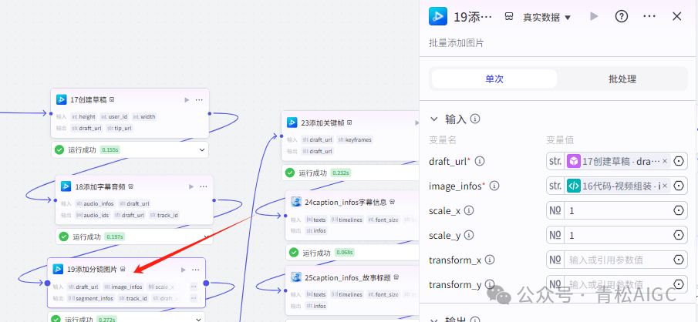Click the 17创建草稿 reference tag in draft_url
This screenshot has width=698, height=322.
618,161
